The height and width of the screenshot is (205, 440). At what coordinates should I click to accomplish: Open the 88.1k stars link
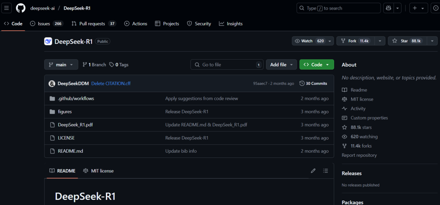[357, 127]
